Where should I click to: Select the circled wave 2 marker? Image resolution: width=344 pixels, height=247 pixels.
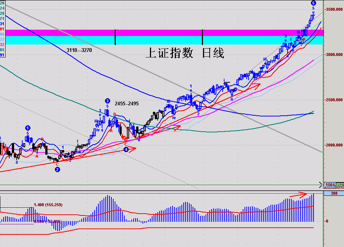point(57,169)
